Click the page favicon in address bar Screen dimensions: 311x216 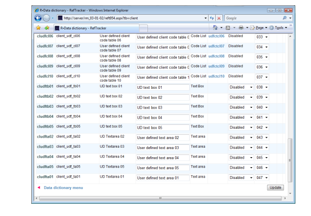(60, 18)
